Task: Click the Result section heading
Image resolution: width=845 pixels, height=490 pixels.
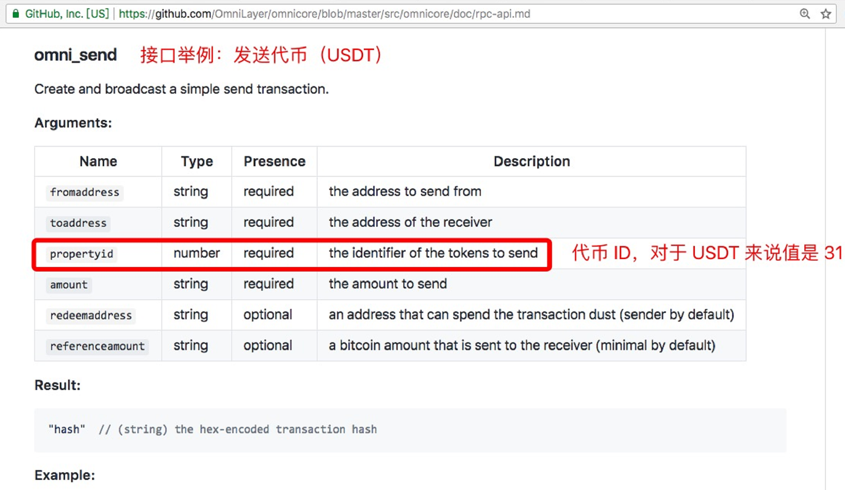Action: click(x=57, y=384)
